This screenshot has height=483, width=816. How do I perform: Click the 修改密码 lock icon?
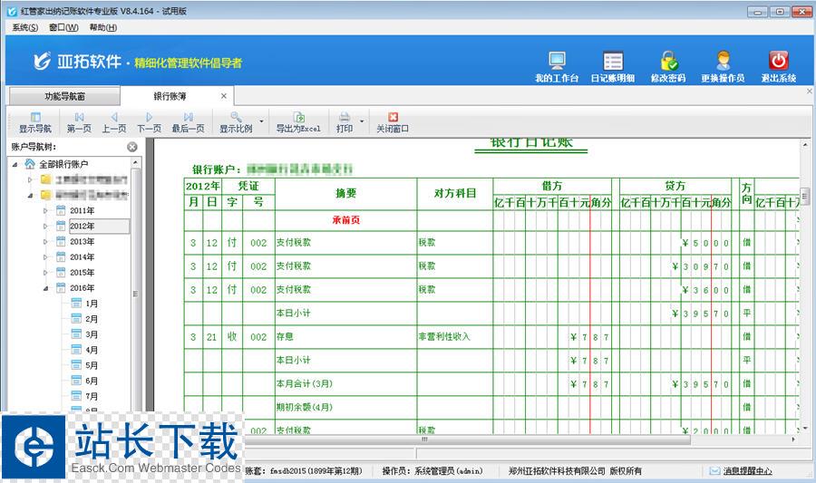click(668, 62)
